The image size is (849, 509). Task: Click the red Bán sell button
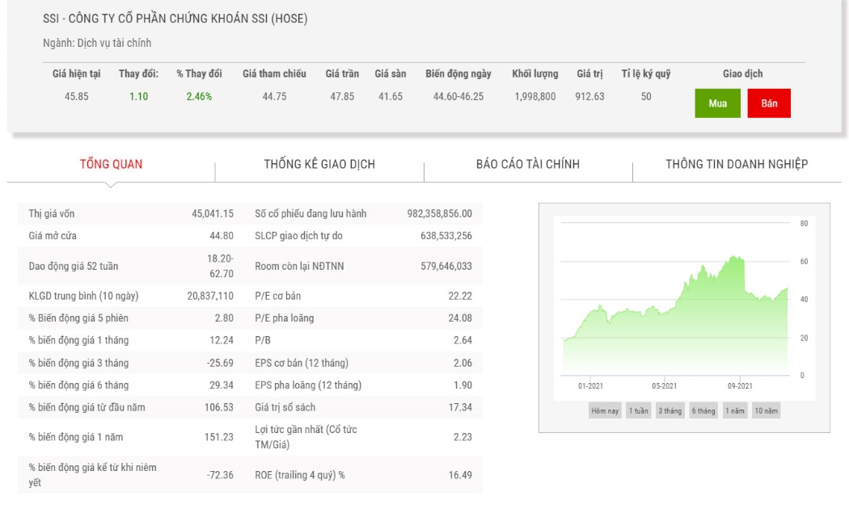point(769,103)
